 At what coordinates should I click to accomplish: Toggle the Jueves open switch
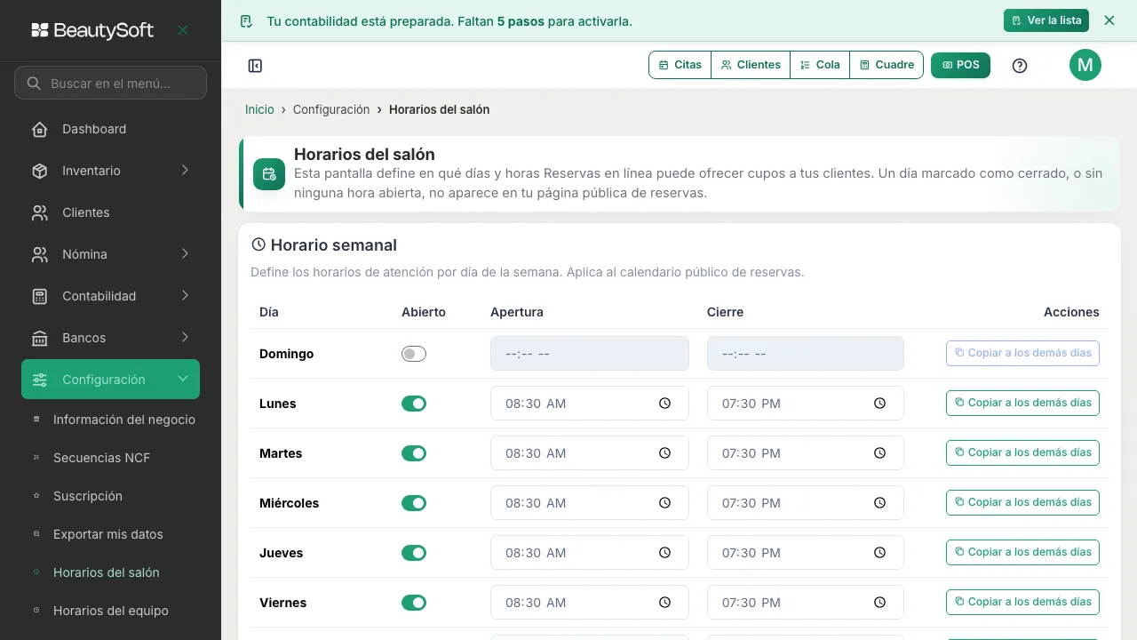coord(414,553)
